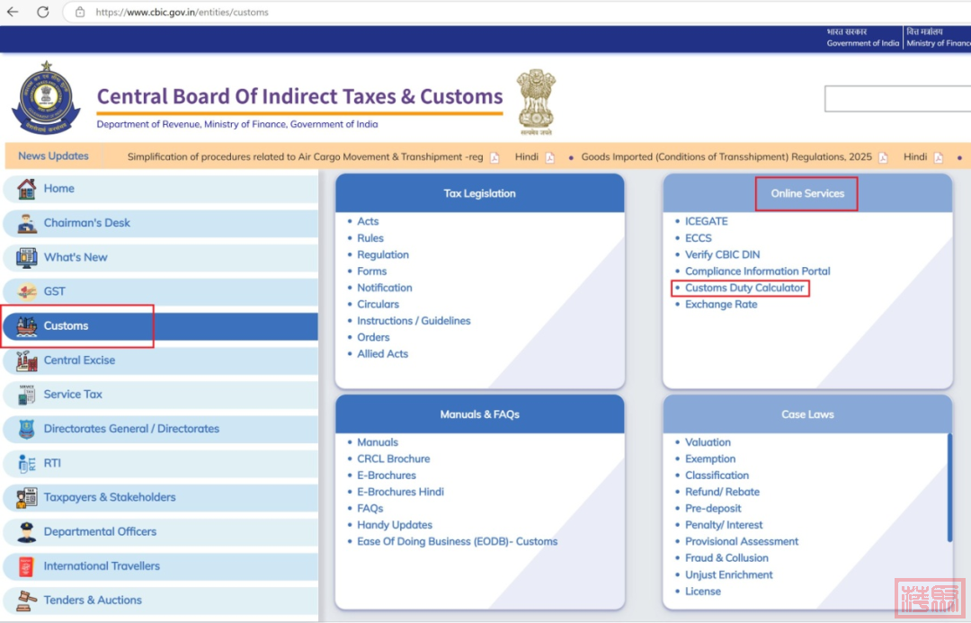Screen dimensions: 971x623
Task: Open the Simplification of Air Cargo Movement news
Action: [x=306, y=157]
